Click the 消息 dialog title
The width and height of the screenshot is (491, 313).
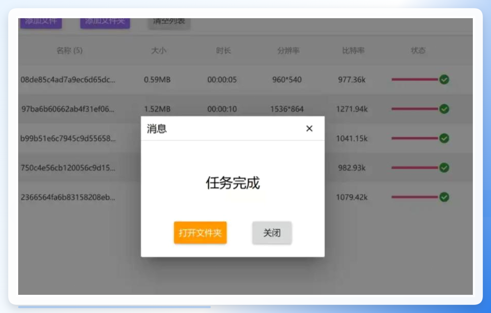click(x=157, y=129)
